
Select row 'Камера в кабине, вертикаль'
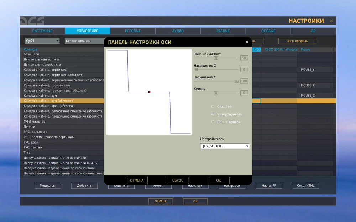(x=62, y=70)
